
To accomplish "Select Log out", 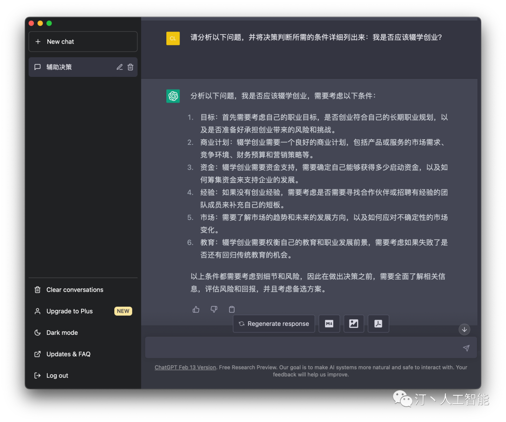I will tap(83, 376).
